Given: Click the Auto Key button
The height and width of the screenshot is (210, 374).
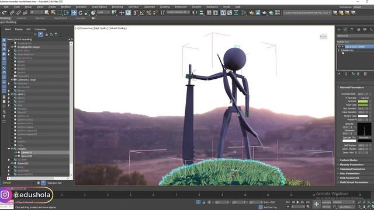Looking at the screenshot, I should coord(326,202).
